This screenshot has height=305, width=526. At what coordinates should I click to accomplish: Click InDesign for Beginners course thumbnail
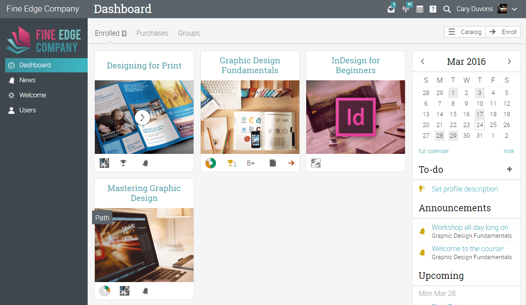[x=355, y=117]
